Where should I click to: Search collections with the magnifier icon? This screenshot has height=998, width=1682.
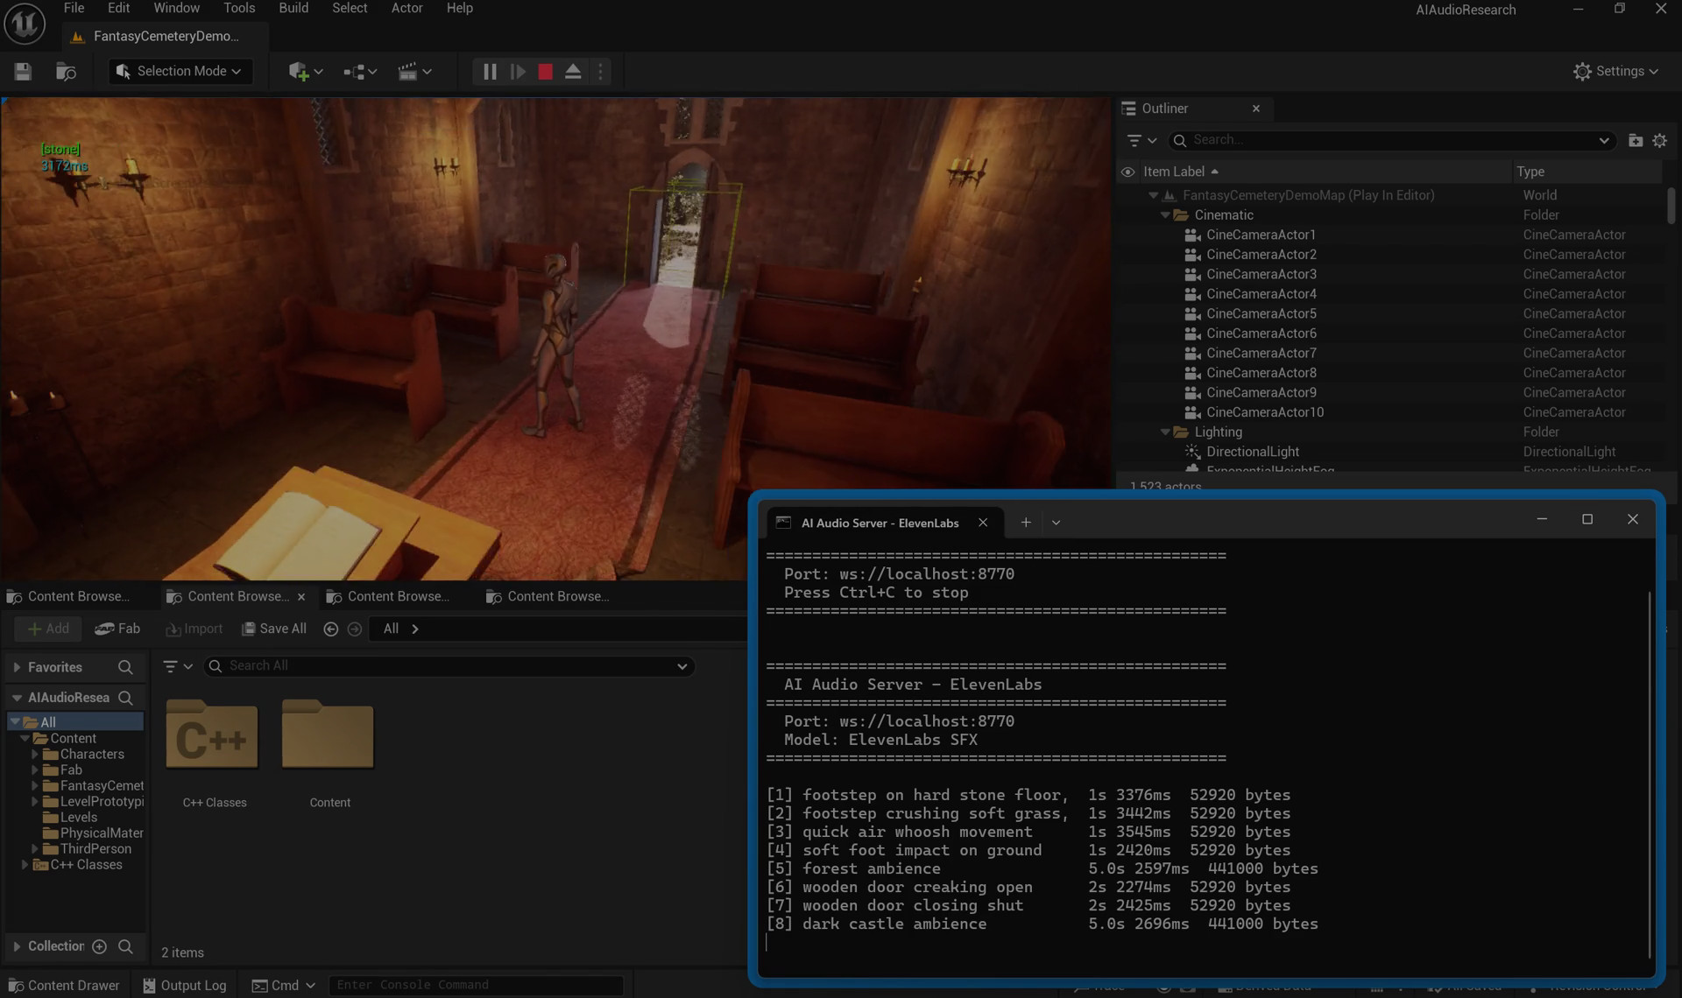[125, 946]
